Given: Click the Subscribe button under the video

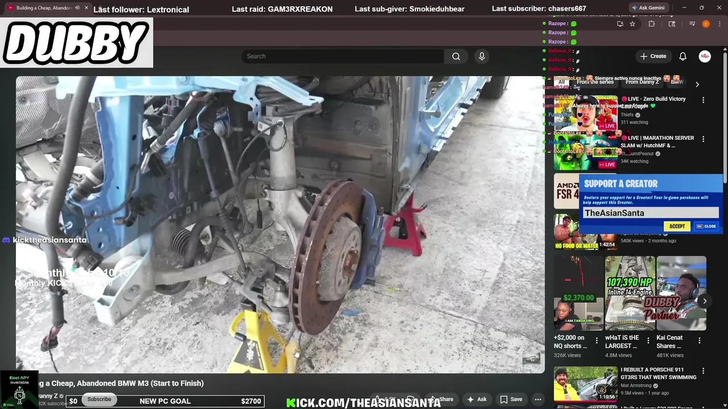Looking at the screenshot, I should coord(100,399).
